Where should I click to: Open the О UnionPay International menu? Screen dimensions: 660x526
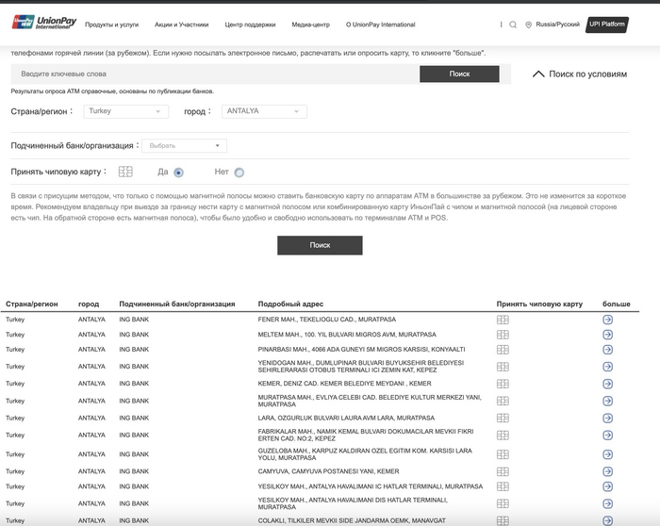(381, 25)
